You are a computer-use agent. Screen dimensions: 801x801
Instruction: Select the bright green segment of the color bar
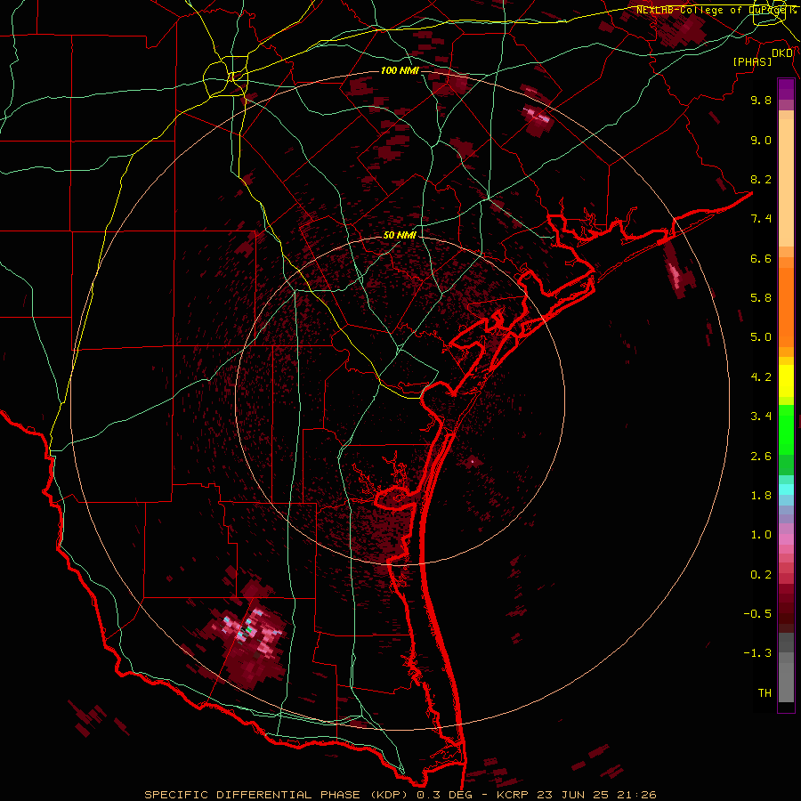point(786,430)
